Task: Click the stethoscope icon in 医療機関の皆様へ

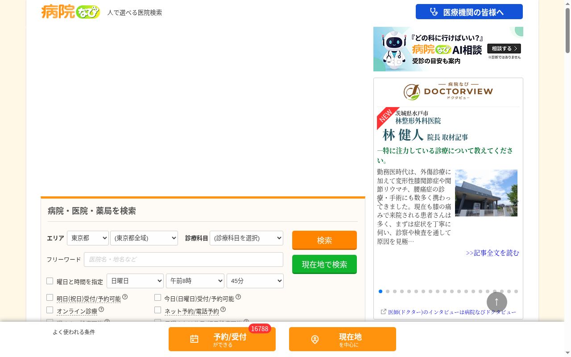Action: pos(434,12)
